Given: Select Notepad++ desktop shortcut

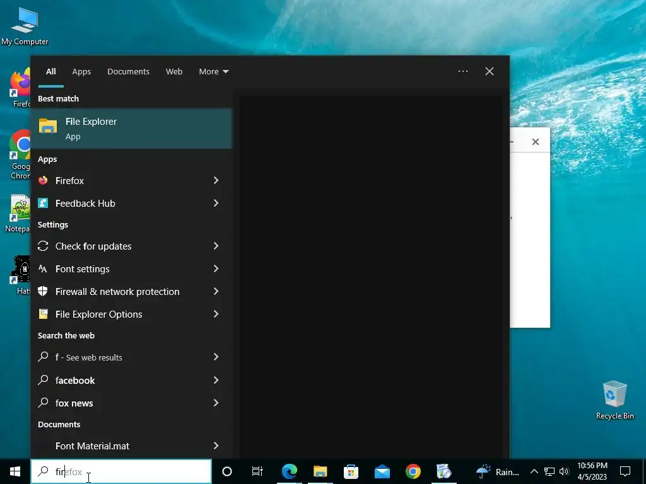Looking at the screenshot, I should [18, 214].
